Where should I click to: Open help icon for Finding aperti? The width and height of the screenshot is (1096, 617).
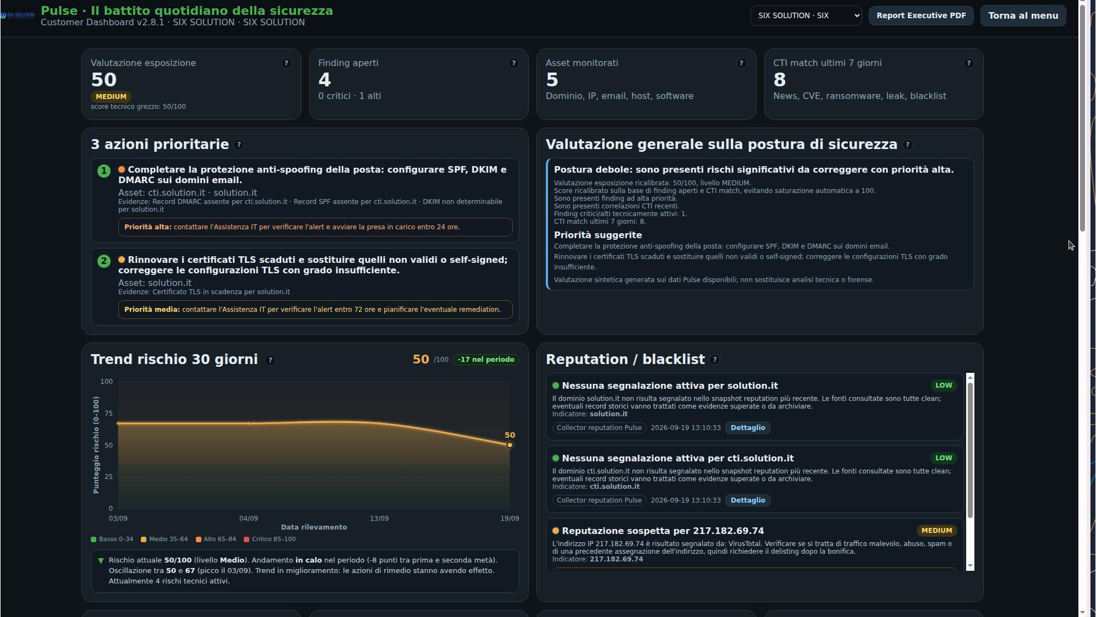click(x=514, y=63)
